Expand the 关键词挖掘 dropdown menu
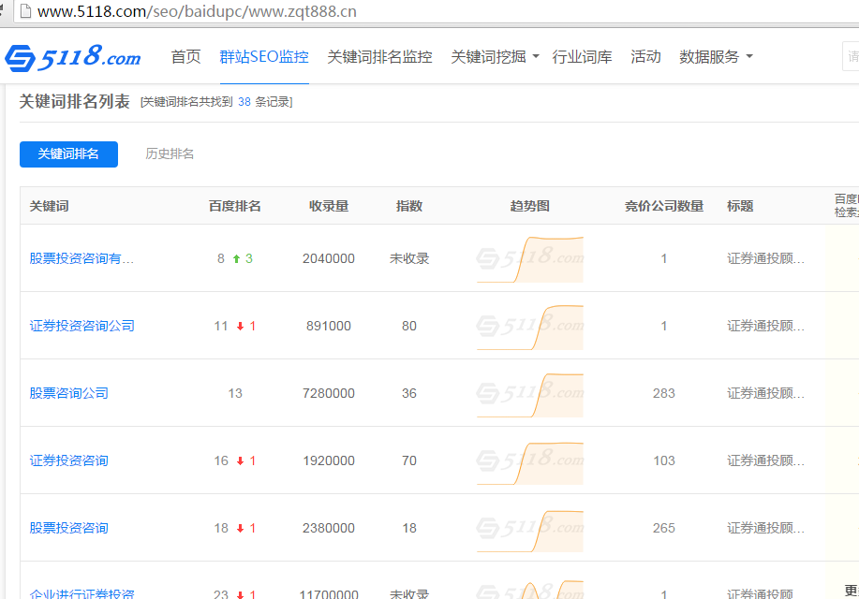 coord(495,57)
